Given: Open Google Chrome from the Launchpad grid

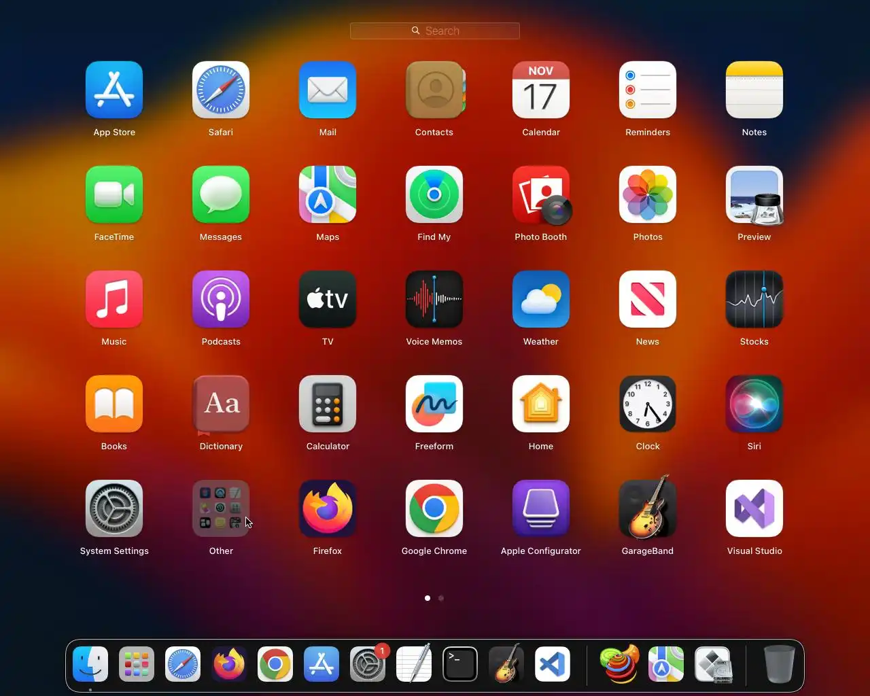Looking at the screenshot, I should click(x=434, y=508).
